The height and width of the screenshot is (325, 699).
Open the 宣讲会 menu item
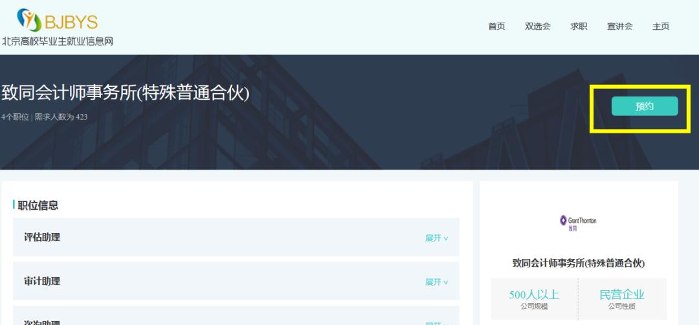click(x=619, y=27)
